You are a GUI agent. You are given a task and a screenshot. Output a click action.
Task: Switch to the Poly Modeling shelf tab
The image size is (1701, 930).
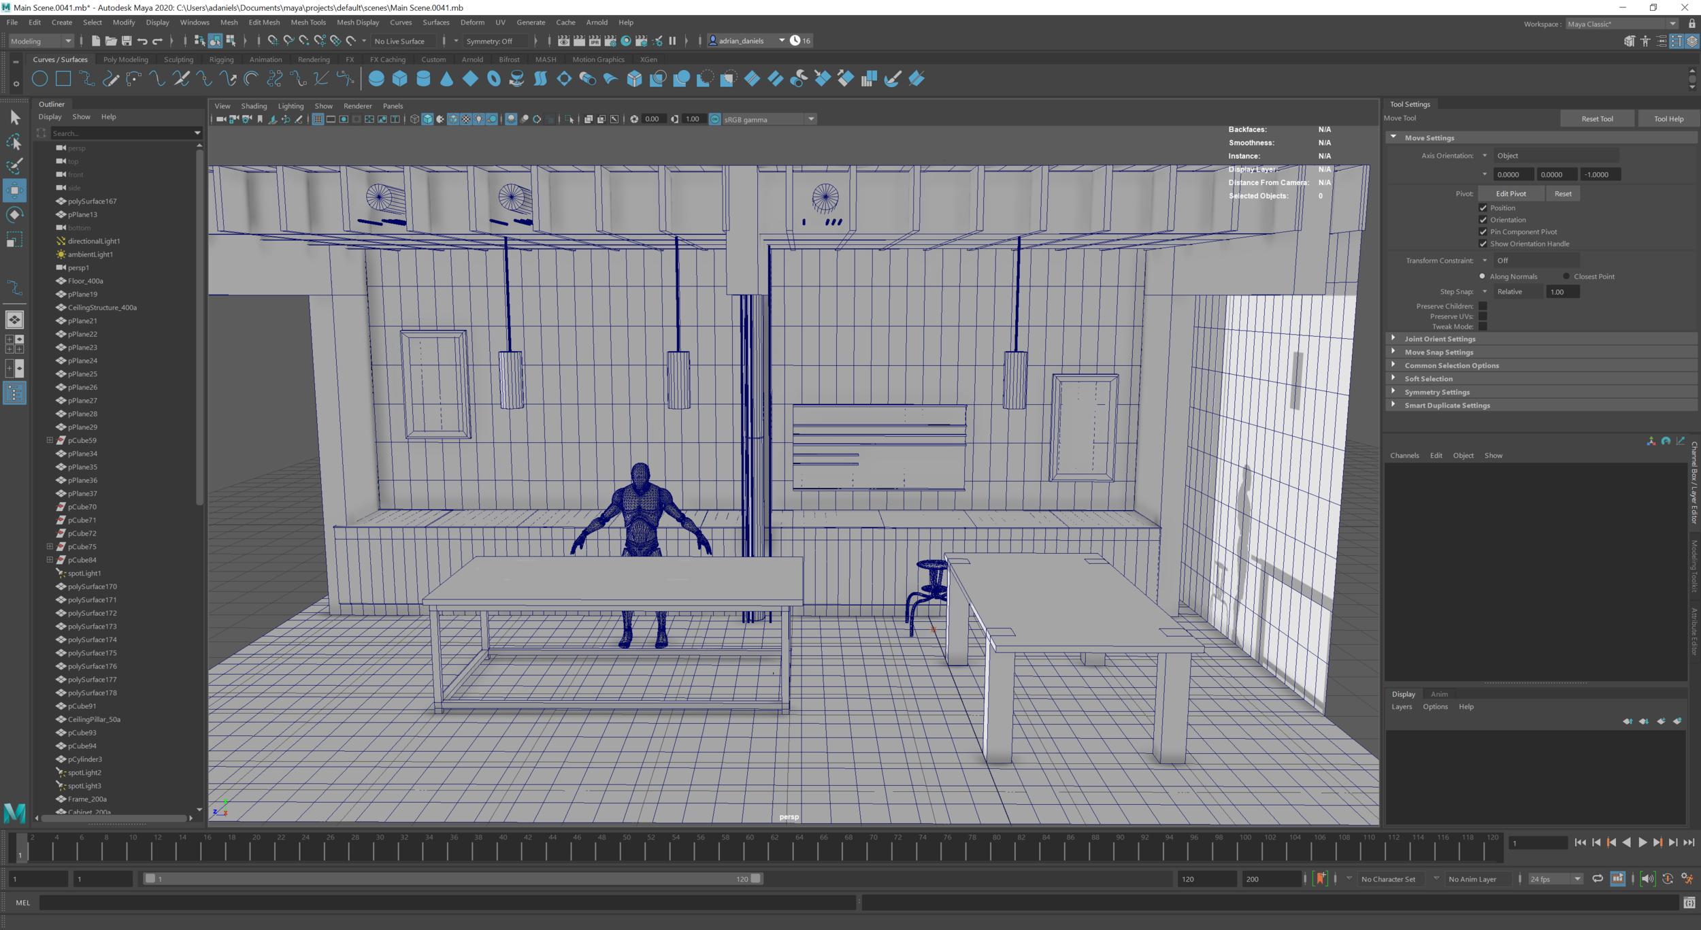[125, 60]
